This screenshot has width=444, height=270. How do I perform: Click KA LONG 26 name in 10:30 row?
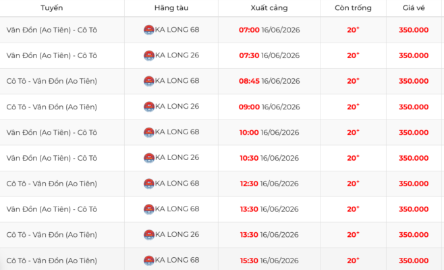click(177, 157)
